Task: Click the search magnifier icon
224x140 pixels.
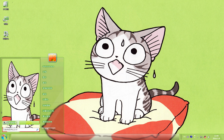Action: [37, 130]
